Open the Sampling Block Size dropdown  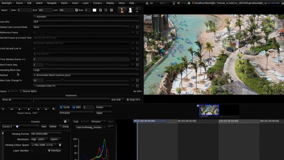click(x=86, y=70)
